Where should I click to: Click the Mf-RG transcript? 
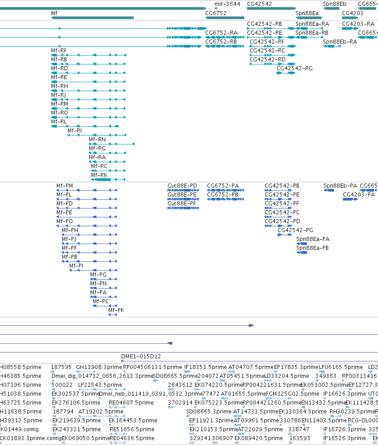coord(107,153)
